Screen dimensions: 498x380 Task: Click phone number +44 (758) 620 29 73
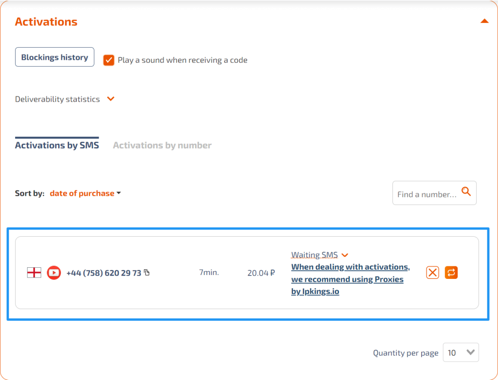click(104, 273)
